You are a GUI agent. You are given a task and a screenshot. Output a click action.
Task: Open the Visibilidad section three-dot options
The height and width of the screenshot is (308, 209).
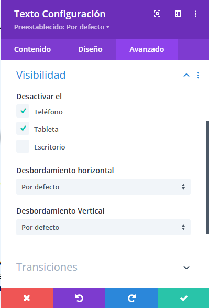pyautogui.click(x=198, y=75)
